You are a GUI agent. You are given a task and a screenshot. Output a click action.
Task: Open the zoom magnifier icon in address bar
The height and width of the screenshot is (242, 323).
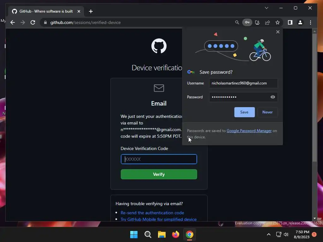237,22
